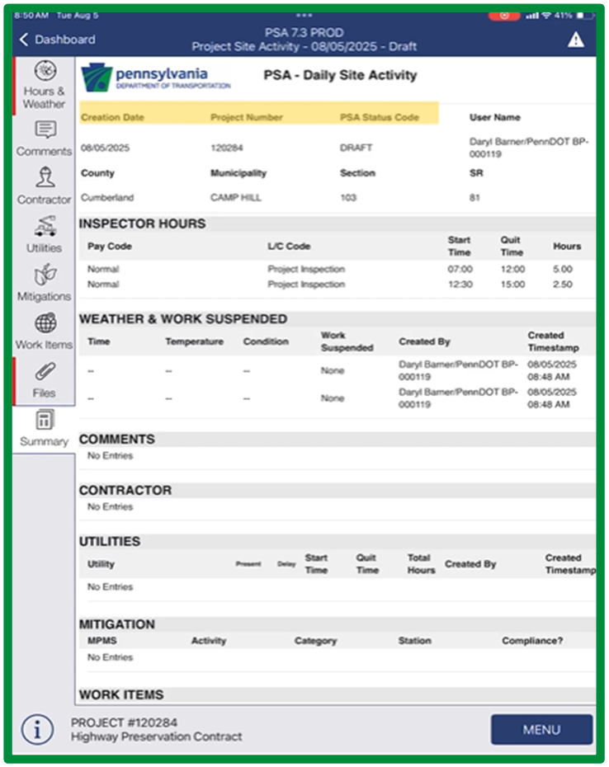The height and width of the screenshot is (767, 609).
Task: Tap the Wi-Fi status icon
Action: point(545,16)
